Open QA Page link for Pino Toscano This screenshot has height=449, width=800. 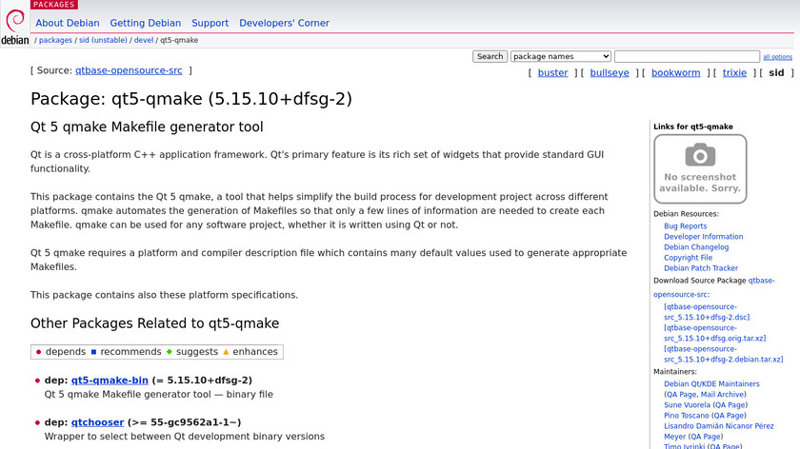728,416
